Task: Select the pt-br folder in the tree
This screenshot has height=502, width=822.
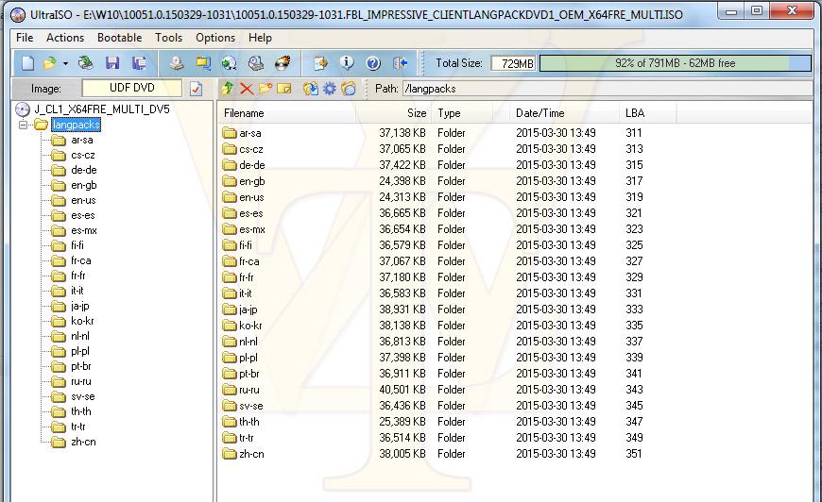Action: [x=81, y=366]
